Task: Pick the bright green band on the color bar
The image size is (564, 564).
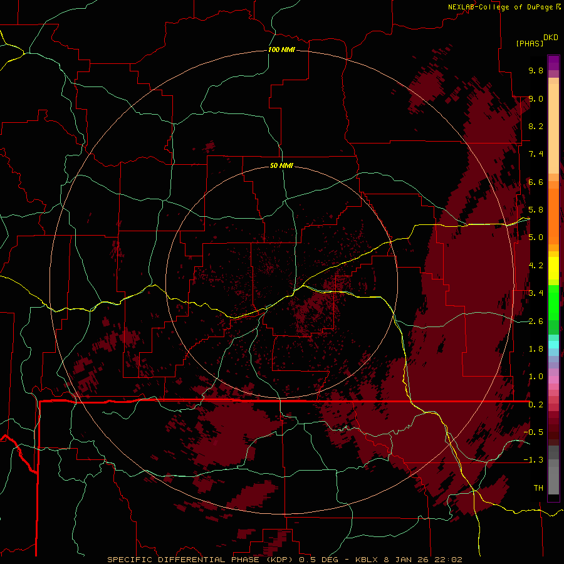Action: (x=553, y=302)
